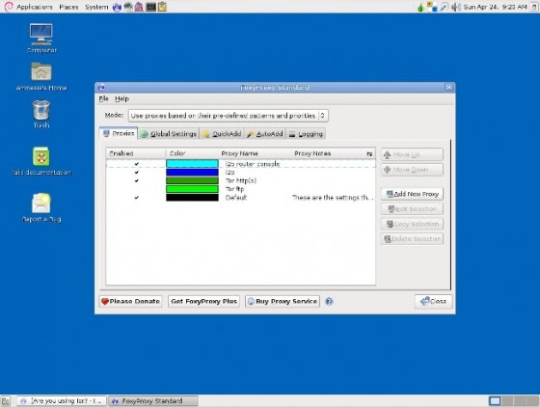
Task: Click the Delete Selection button
Action: point(413,239)
